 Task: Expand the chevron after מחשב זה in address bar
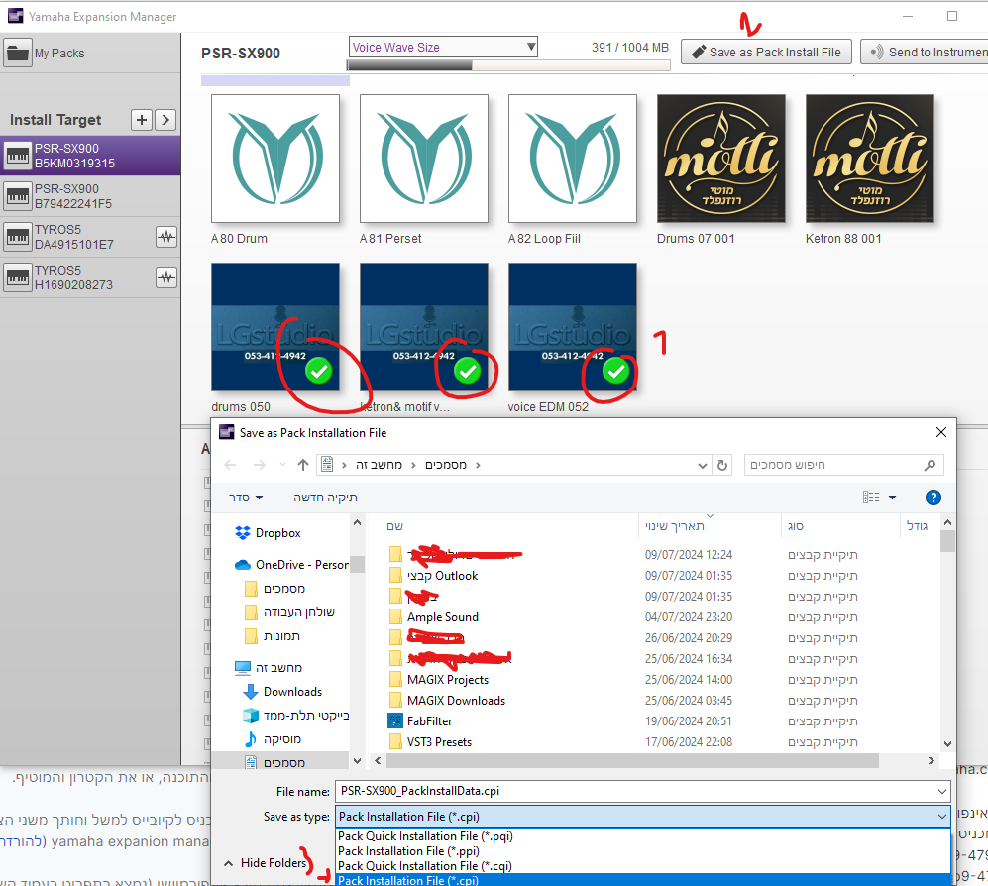pos(413,465)
